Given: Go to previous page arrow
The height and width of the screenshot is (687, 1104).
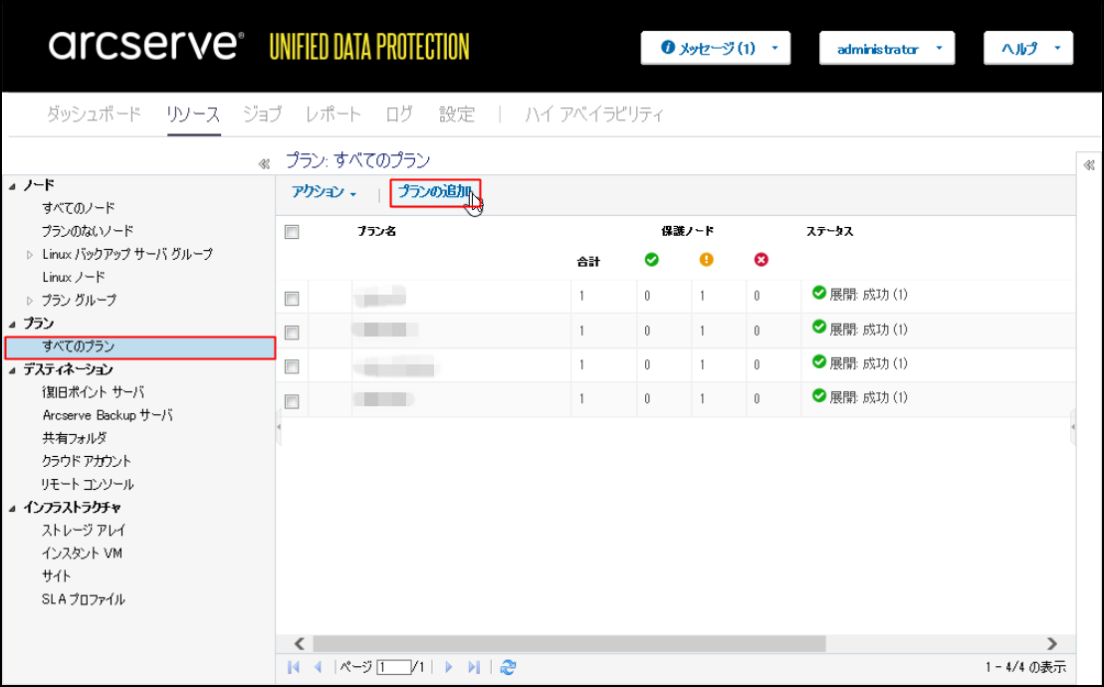Looking at the screenshot, I should pyautogui.click(x=319, y=666).
